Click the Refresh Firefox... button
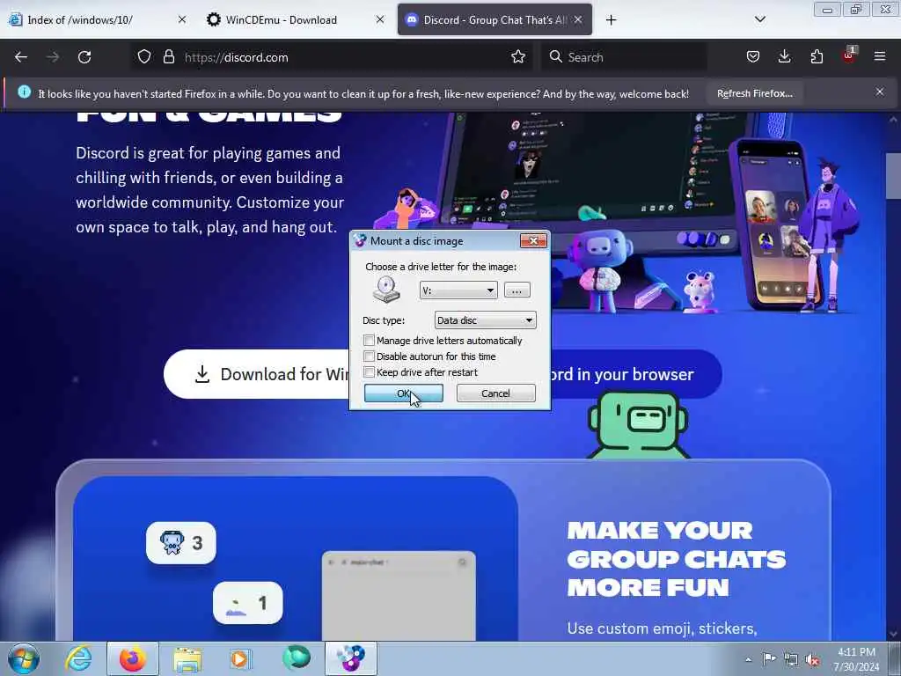The height and width of the screenshot is (676, 901). tap(754, 93)
